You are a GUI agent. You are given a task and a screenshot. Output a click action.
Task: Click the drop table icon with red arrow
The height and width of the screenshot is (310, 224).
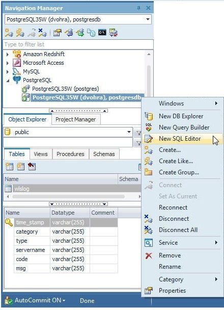(32, 166)
